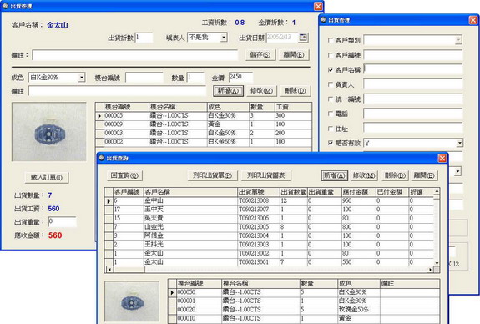Viewport: 480px width, 324px height.
Task: Enable the 客戶類別 checkbox
Action: 331,40
